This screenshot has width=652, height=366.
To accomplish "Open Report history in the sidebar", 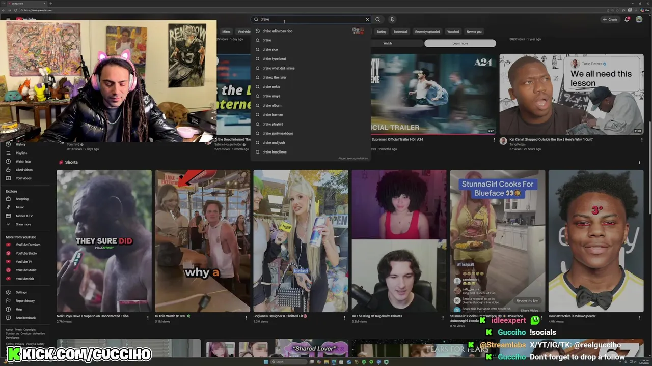I will 25,301.
